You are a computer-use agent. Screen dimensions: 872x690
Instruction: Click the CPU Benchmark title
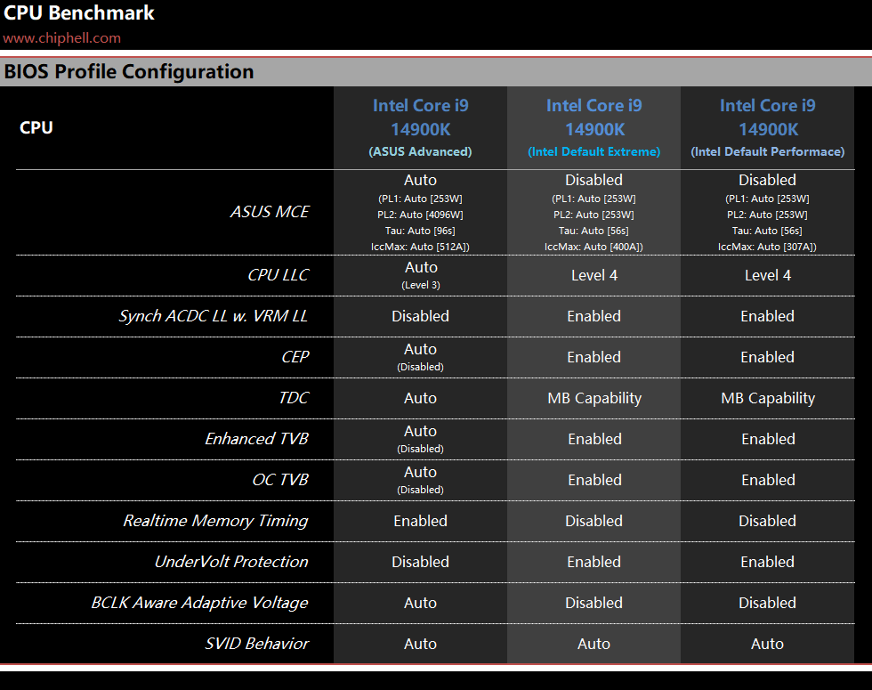pyautogui.click(x=79, y=12)
